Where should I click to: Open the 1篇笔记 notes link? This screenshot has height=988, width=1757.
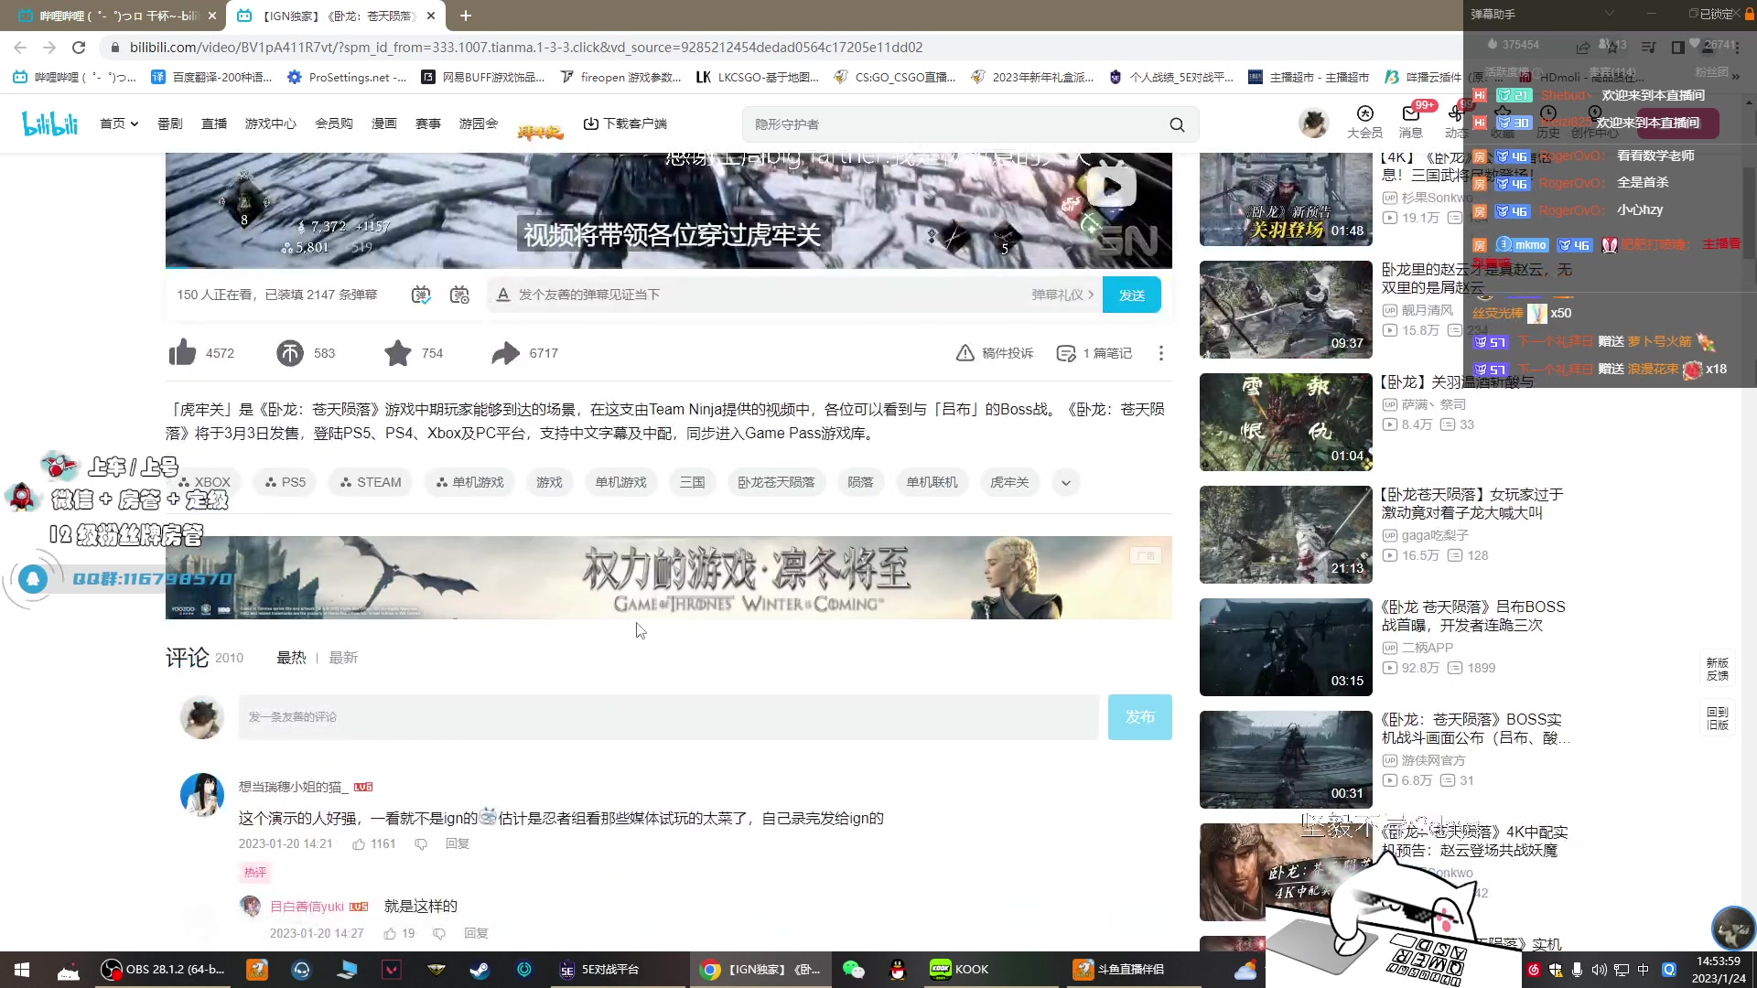1094,353
